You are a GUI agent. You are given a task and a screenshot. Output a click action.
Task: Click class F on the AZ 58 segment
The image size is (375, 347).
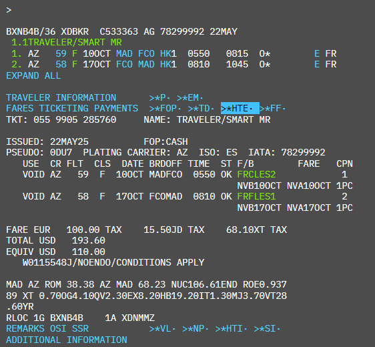(x=75, y=64)
